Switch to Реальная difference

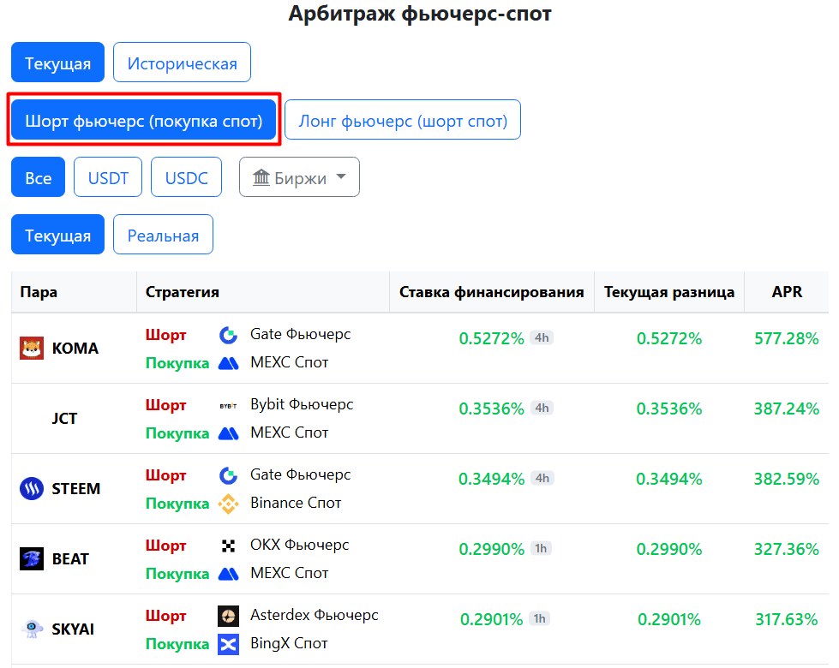pyautogui.click(x=163, y=235)
